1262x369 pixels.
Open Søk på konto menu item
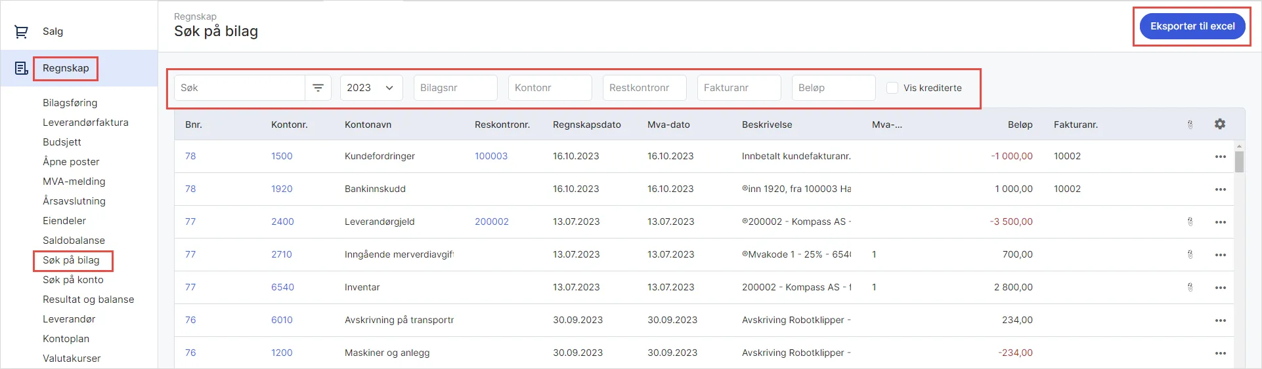click(73, 280)
